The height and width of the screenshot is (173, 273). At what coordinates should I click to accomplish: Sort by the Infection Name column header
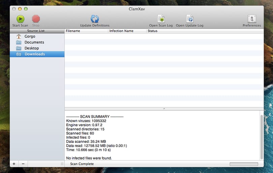click(x=127, y=31)
